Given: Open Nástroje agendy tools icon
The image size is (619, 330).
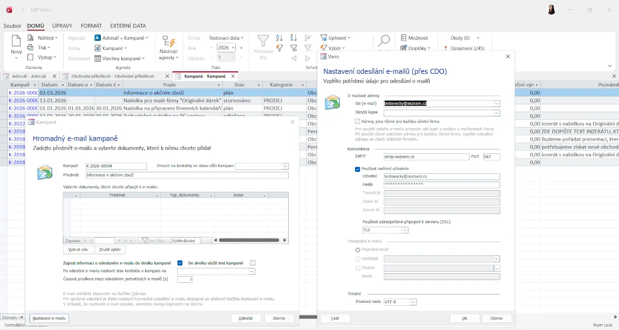Looking at the screenshot, I should tap(168, 42).
